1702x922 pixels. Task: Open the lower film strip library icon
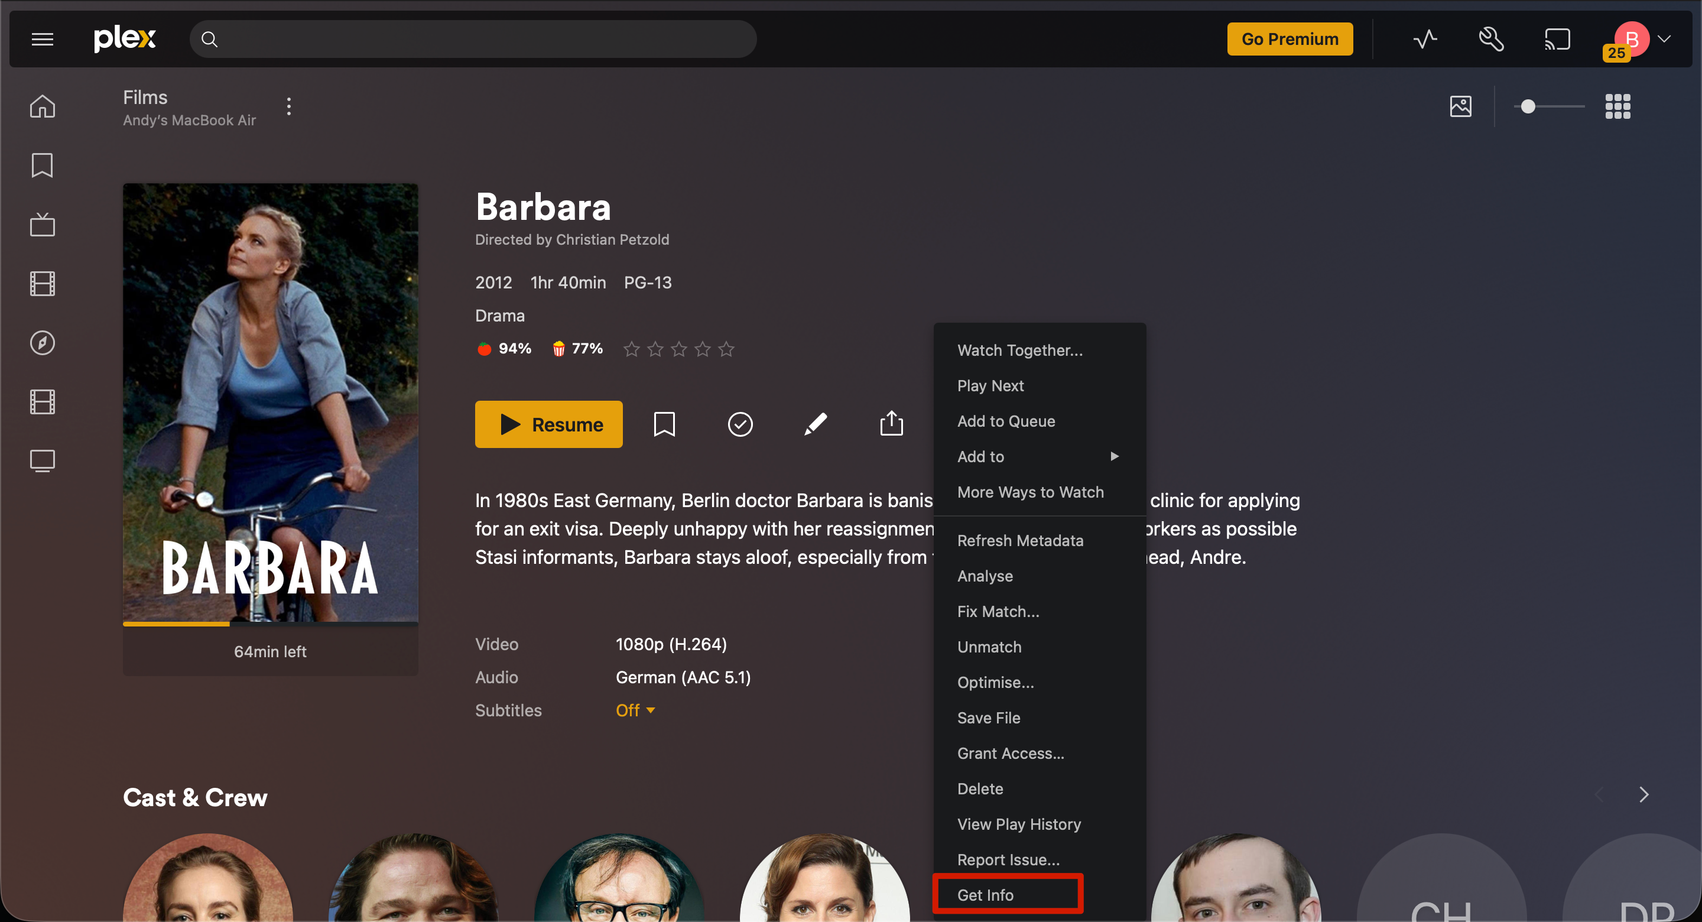43,402
